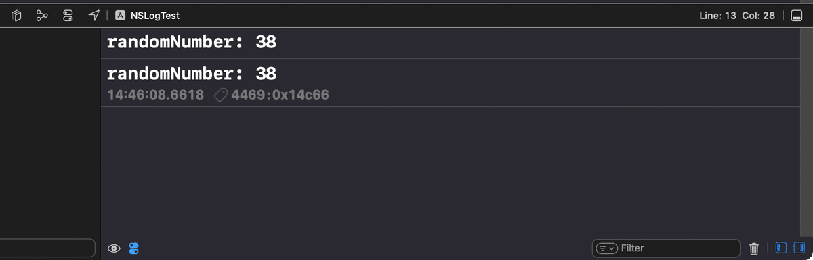Toggle the eye icon for console metadata preview
This screenshot has height=260, width=813.
click(114, 248)
